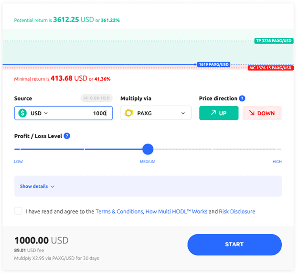Select UP price direction
The image size is (298, 273).
click(x=219, y=113)
